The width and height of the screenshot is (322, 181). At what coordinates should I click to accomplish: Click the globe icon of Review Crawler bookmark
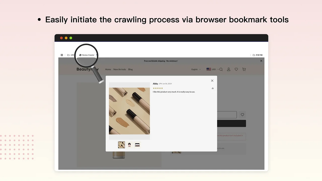tap(80, 55)
